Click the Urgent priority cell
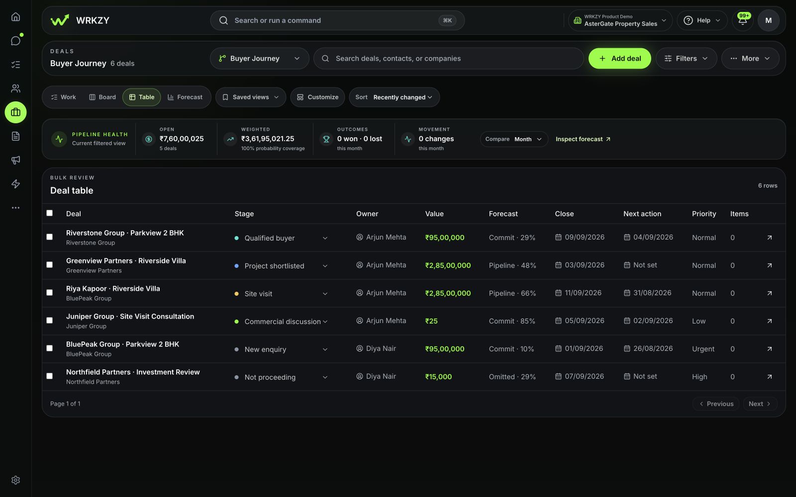Viewport: 796px width, 497px height. 703,349
